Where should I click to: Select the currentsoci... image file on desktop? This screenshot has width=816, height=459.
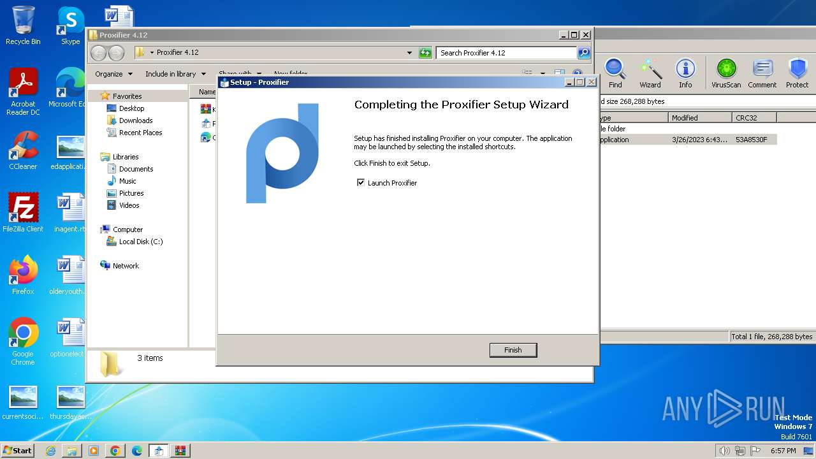pyautogui.click(x=23, y=402)
